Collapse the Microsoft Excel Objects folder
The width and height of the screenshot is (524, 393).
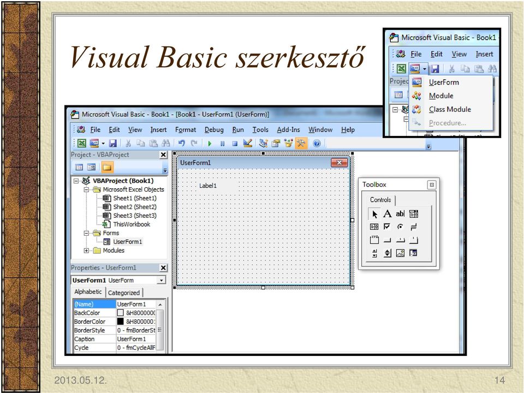pos(86,189)
